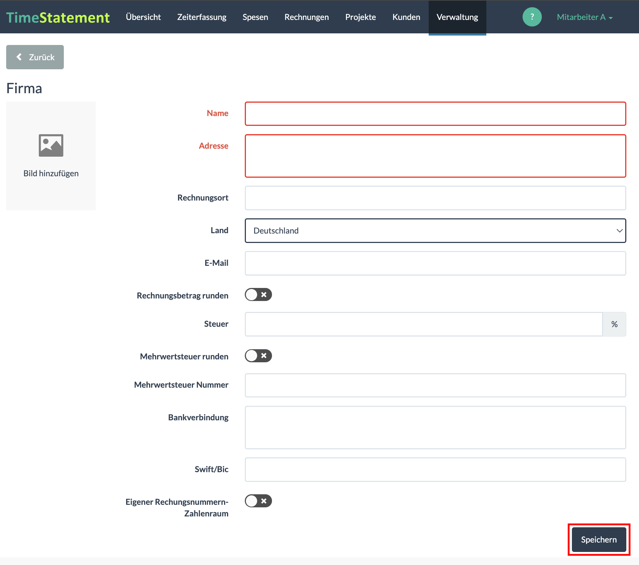Click into the E-Mail field
639x565 pixels.
435,263
